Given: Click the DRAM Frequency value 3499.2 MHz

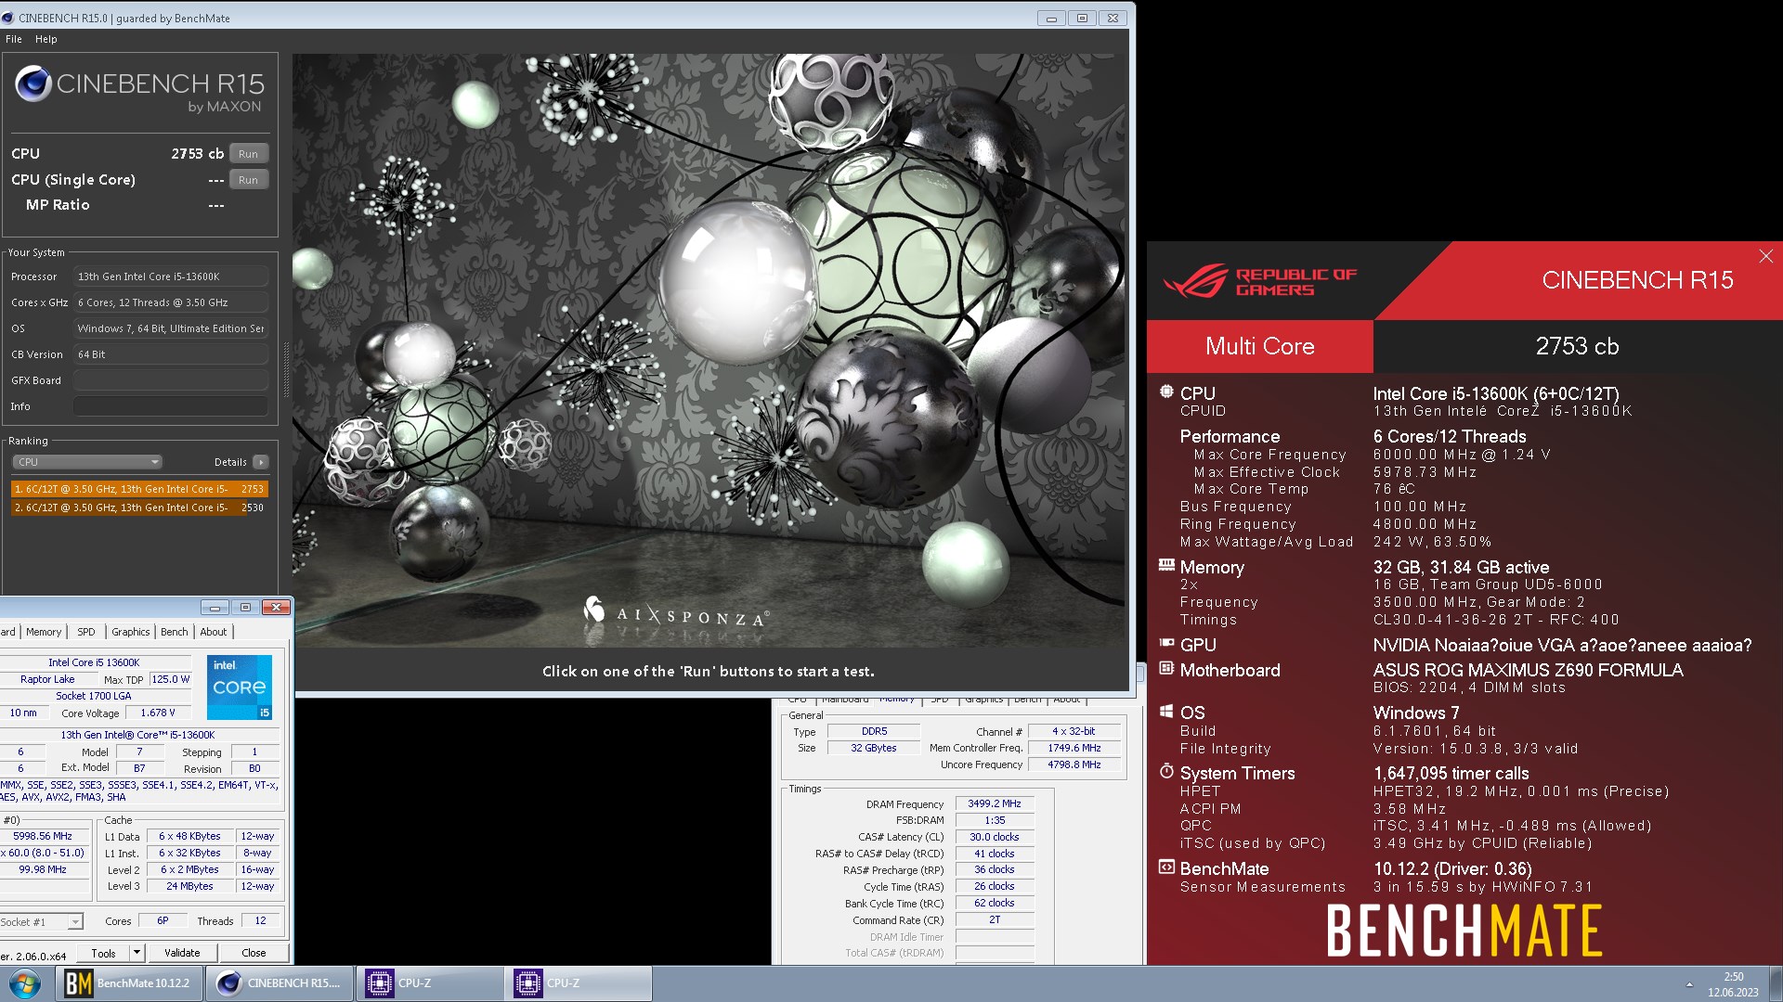Looking at the screenshot, I should [x=995, y=803].
